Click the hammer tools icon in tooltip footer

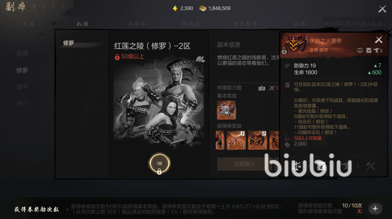pos(371,166)
